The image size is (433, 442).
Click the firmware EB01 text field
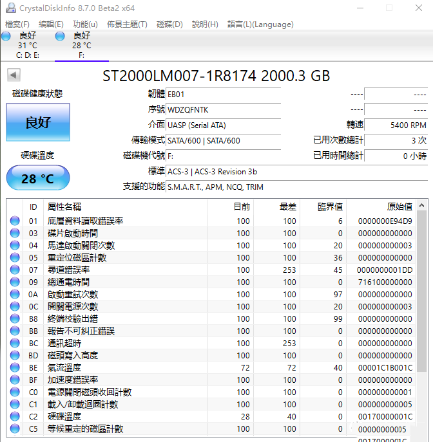tap(223, 94)
